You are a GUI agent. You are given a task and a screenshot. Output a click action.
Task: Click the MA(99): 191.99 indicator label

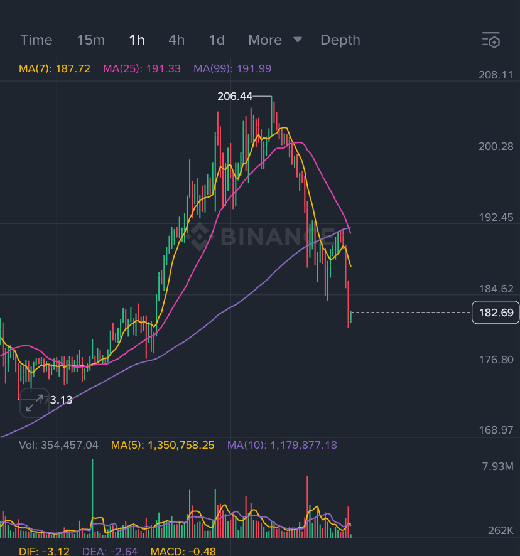(232, 68)
